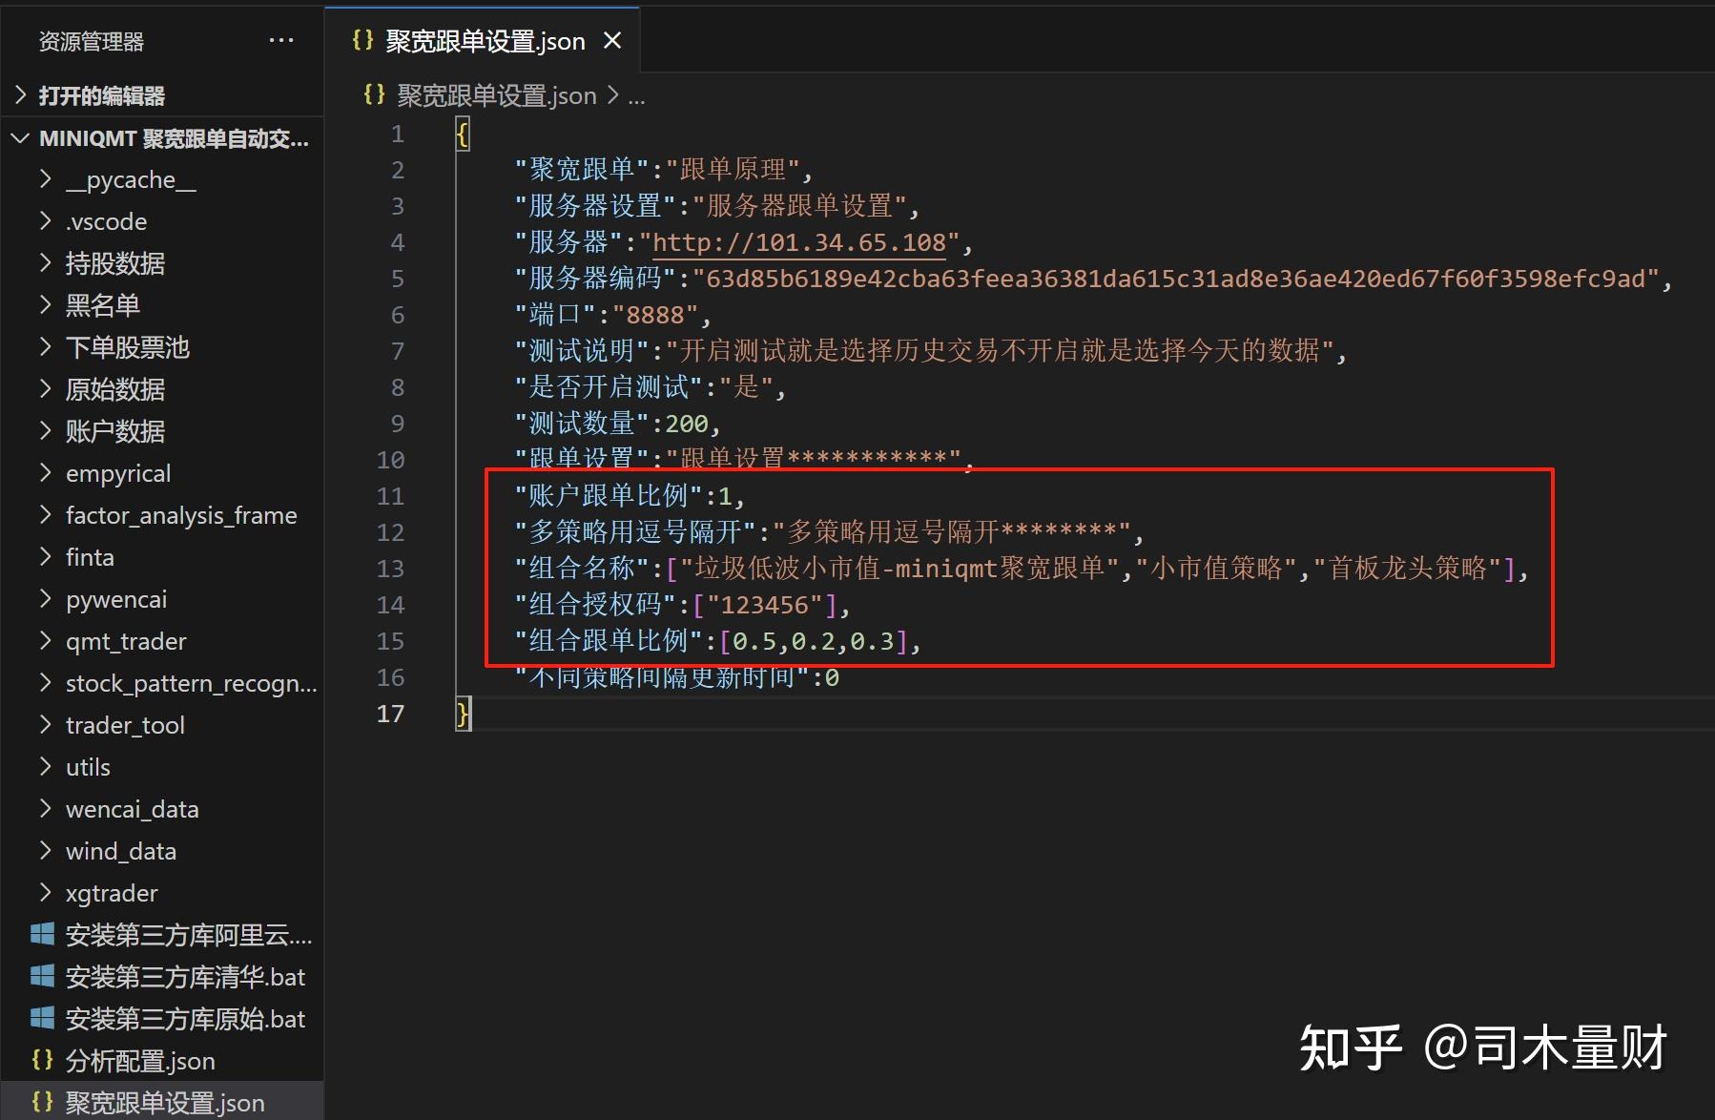Viewport: 1715px width, 1120px height.
Task: Expand the wencai_data folder
Action: pos(45,808)
